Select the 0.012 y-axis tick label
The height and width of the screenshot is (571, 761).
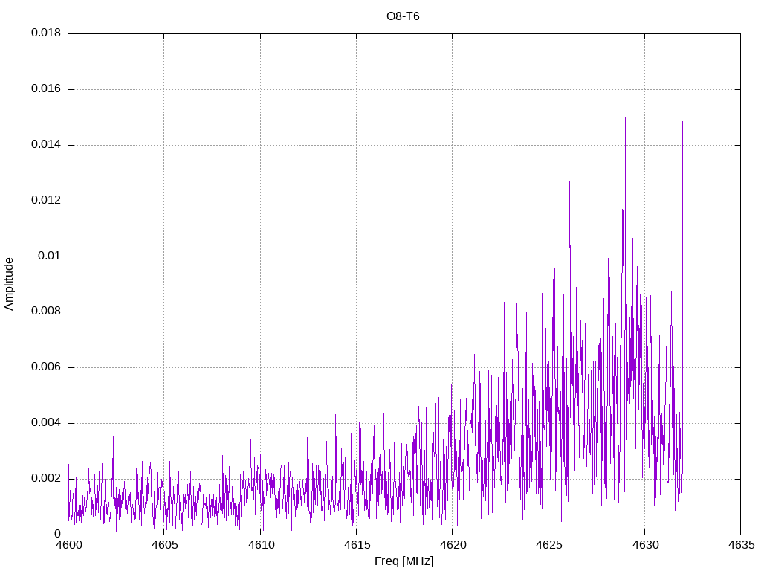[x=46, y=201]
